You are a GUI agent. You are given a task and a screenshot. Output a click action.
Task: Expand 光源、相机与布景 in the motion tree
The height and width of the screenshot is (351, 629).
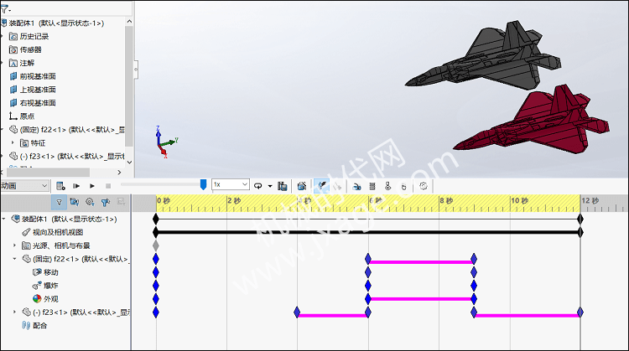coord(14,245)
